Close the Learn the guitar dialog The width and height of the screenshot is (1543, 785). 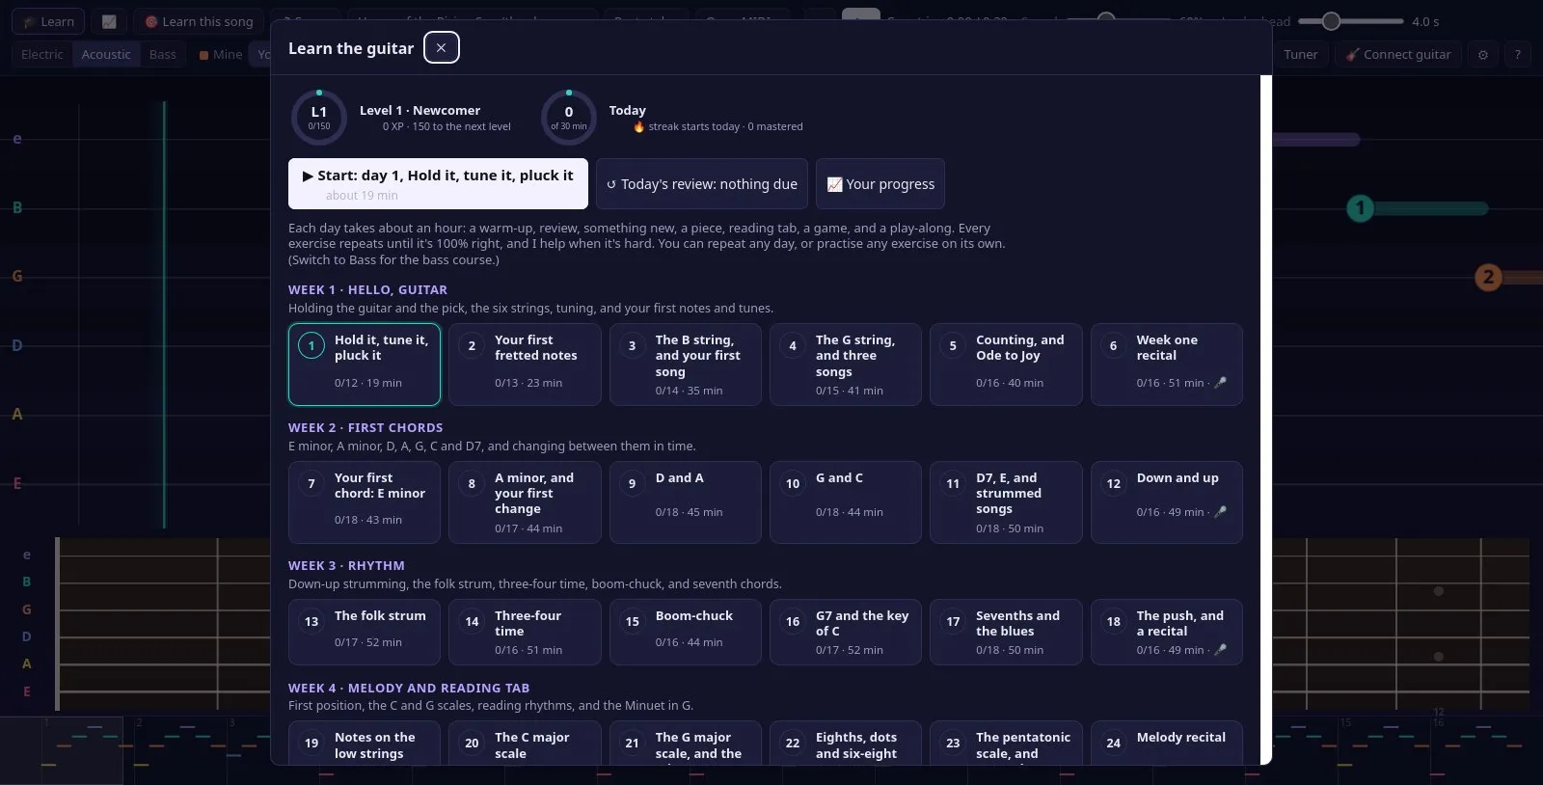[x=441, y=47]
